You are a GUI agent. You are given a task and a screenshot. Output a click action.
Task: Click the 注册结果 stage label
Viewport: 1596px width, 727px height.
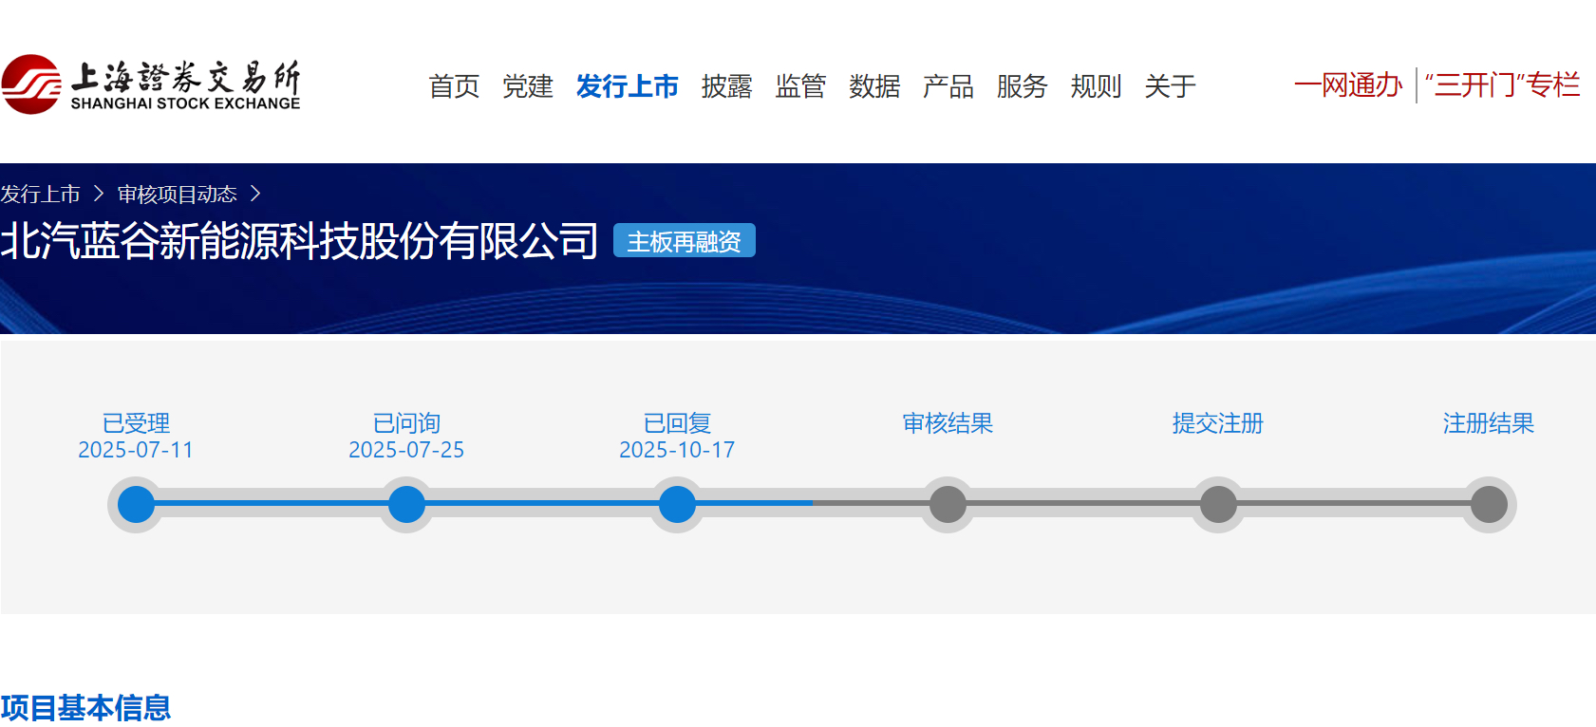[1489, 423]
